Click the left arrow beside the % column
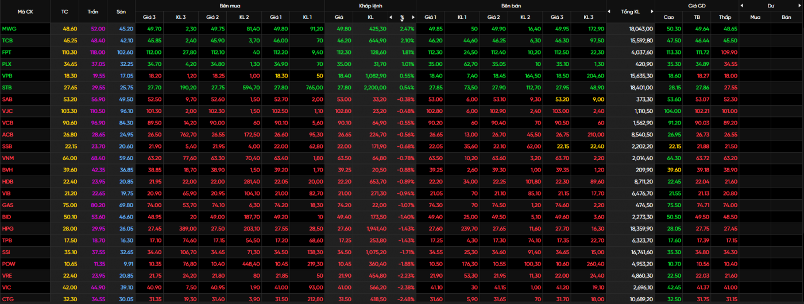Screen dimensions: 804x304 [391, 17]
